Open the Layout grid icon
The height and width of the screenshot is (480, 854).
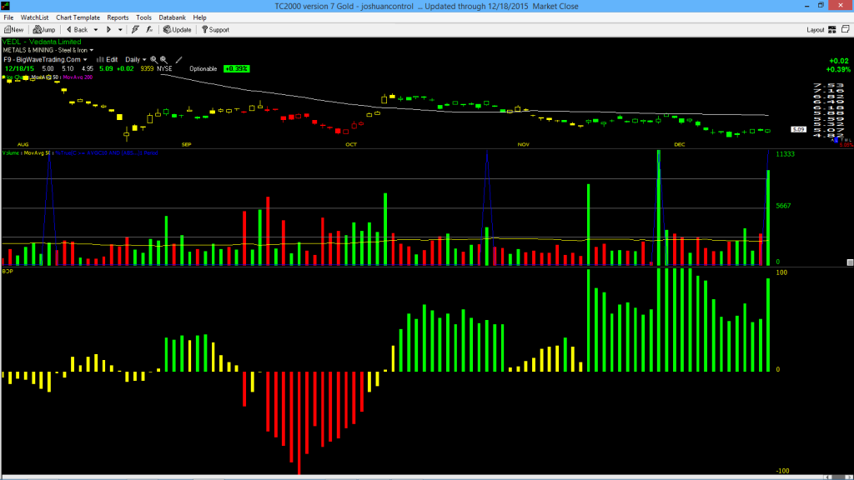(x=832, y=30)
